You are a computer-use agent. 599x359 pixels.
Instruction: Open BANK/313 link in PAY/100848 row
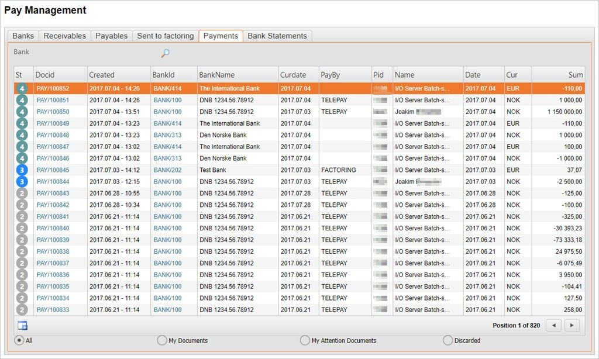(168, 135)
